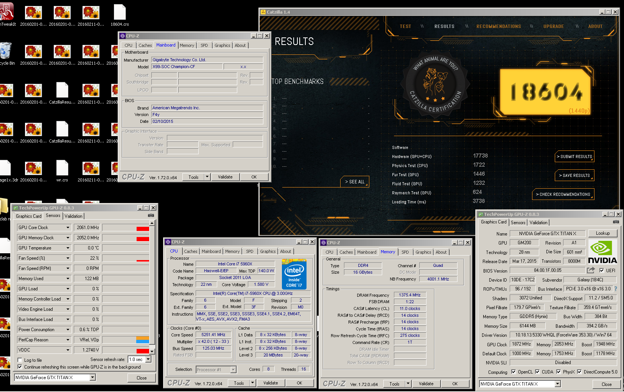
Task: Click the screenshot camera icon in the GPU-Z Sensors window
Action: (x=151, y=215)
